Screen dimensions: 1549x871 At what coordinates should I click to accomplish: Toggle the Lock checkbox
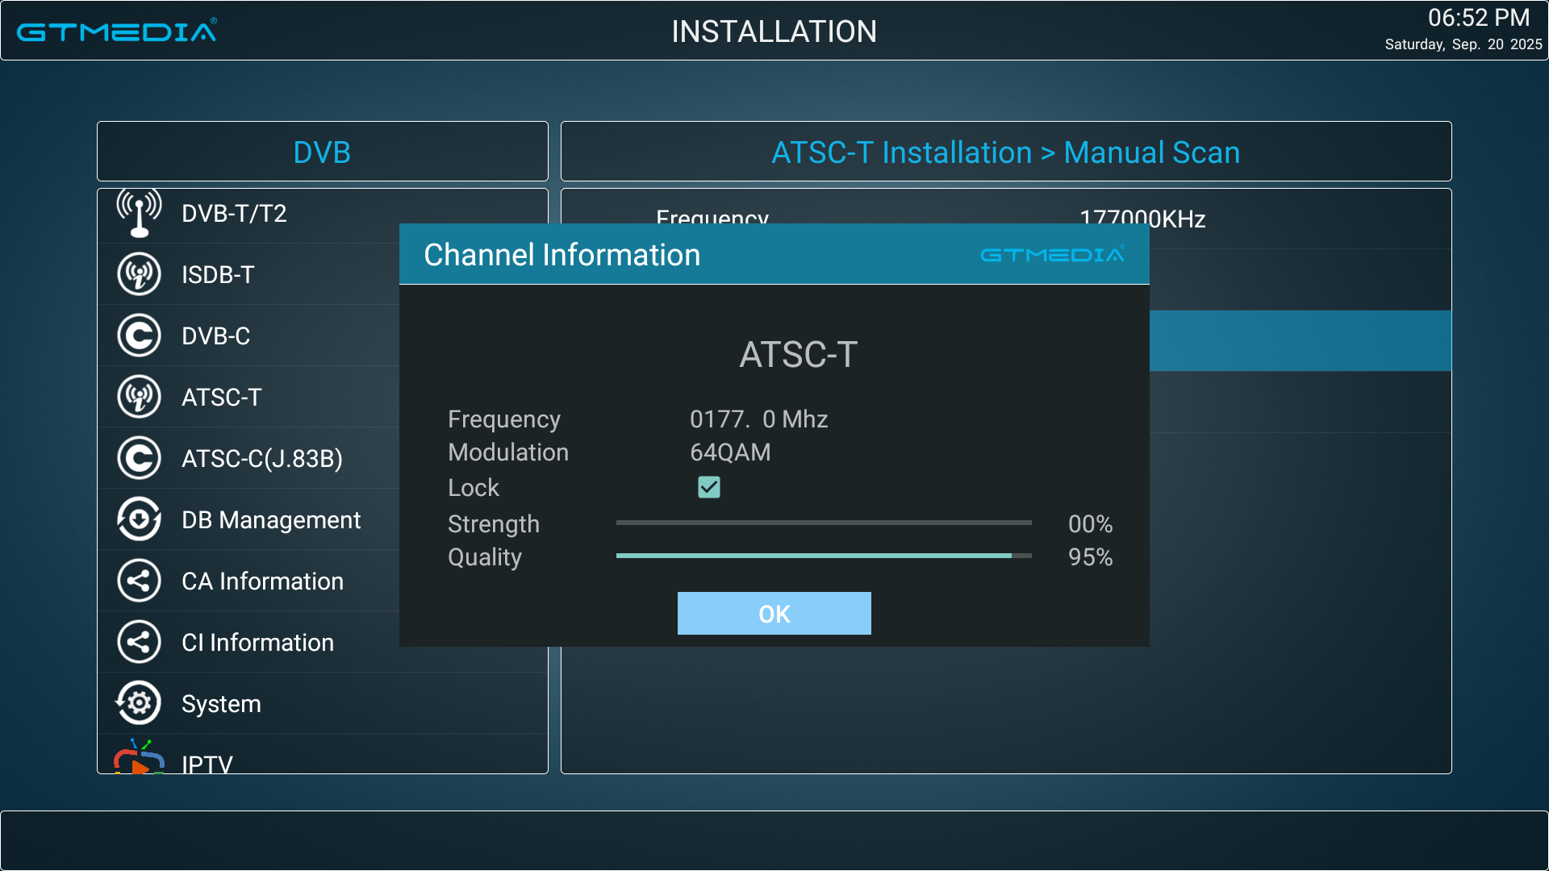coord(709,487)
